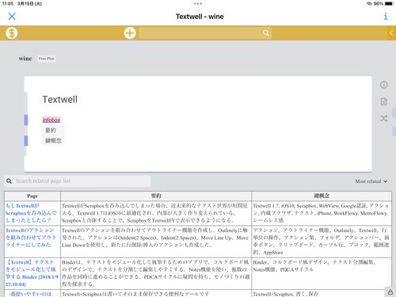Click the Textwell page title

click(60, 100)
